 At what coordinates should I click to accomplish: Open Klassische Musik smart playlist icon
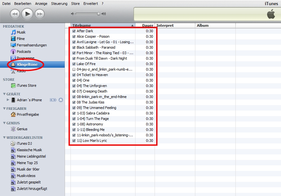13,150
